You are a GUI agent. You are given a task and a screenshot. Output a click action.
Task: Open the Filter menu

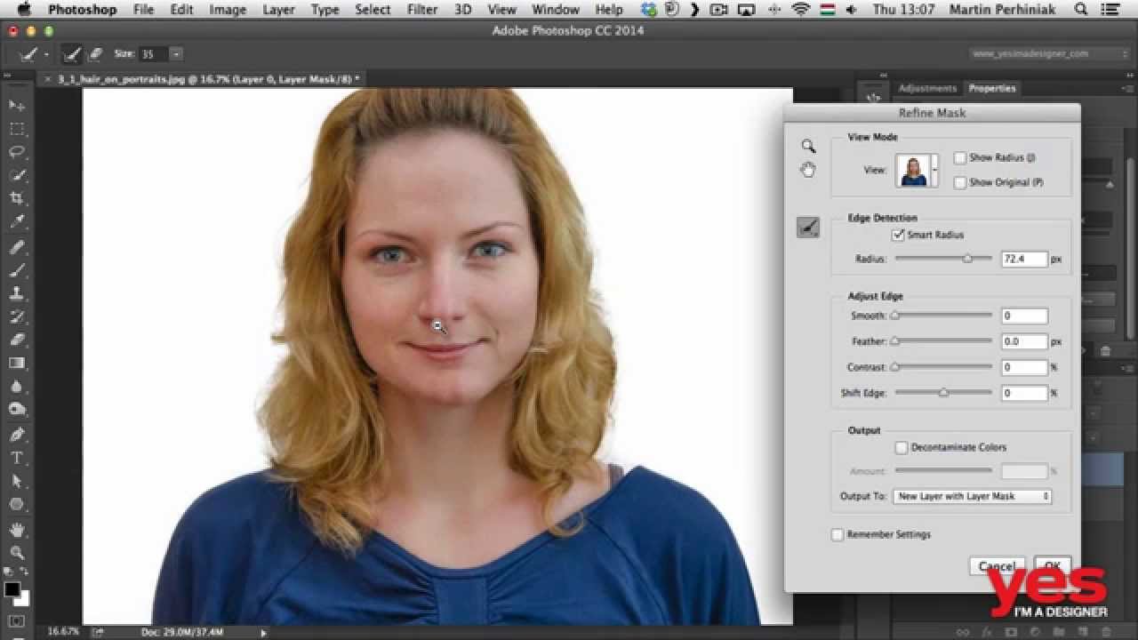[x=421, y=10]
